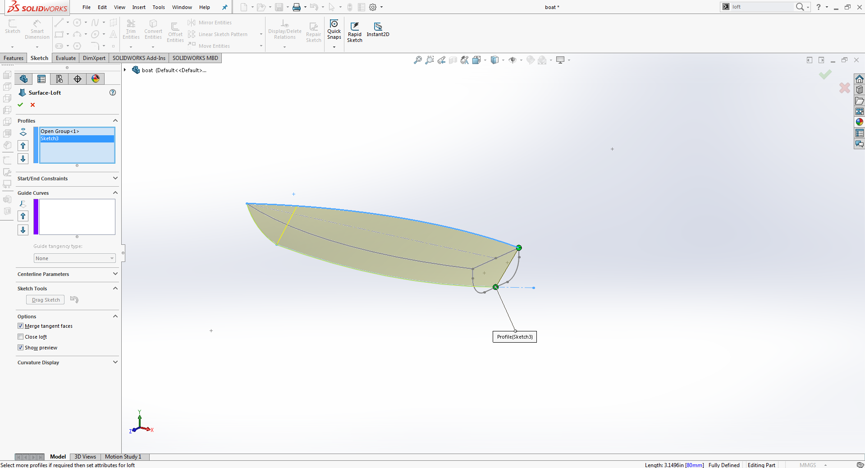Click Zoom to Area magnifier icon
The image size is (865, 468).
point(430,60)
